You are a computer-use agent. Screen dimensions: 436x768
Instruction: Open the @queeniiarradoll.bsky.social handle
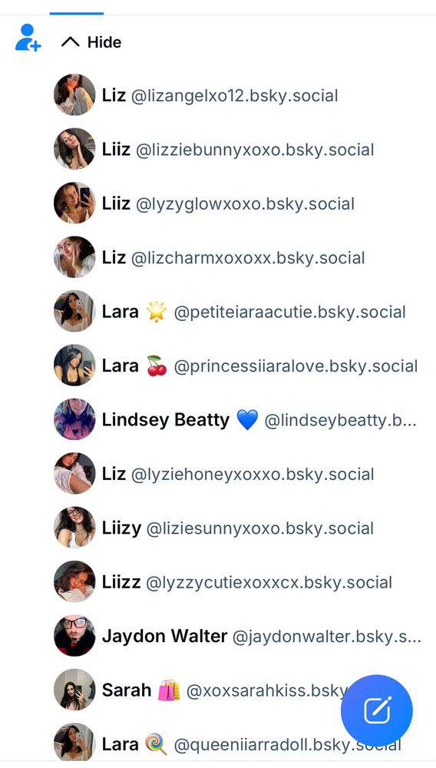coord(288,744)
